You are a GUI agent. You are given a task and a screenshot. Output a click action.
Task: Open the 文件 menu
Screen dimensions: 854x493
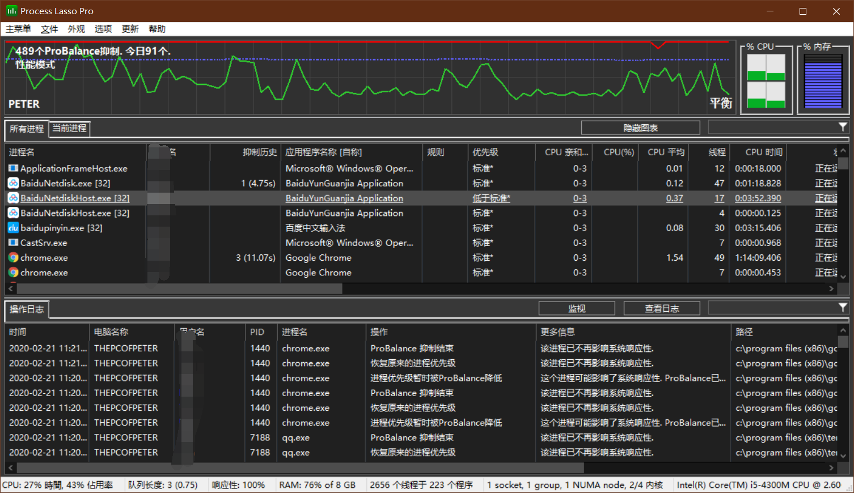pos(49,29)
